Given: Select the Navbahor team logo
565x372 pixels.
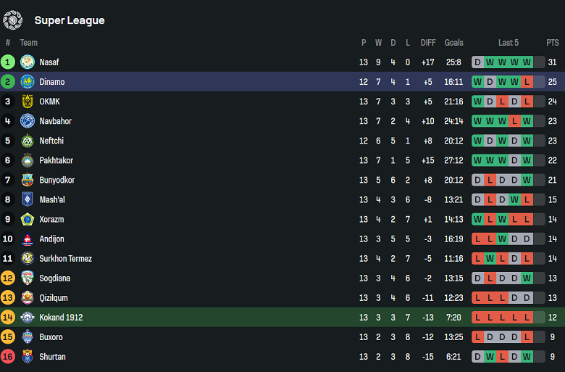Looking at the screenshot, I should (28, 121).
